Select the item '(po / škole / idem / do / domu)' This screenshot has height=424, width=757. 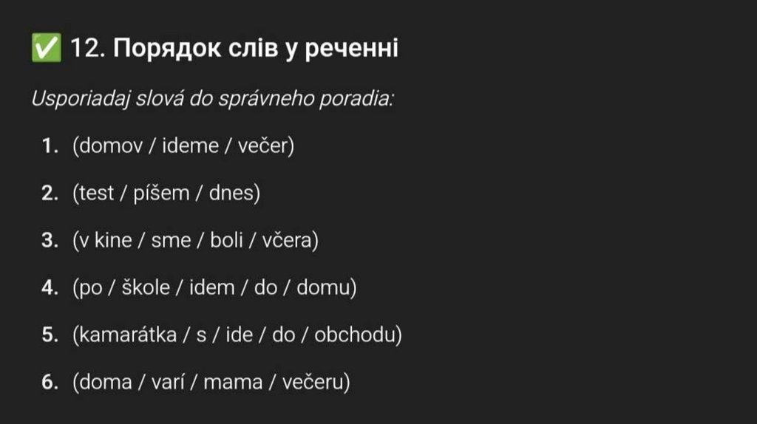point(214,288)
